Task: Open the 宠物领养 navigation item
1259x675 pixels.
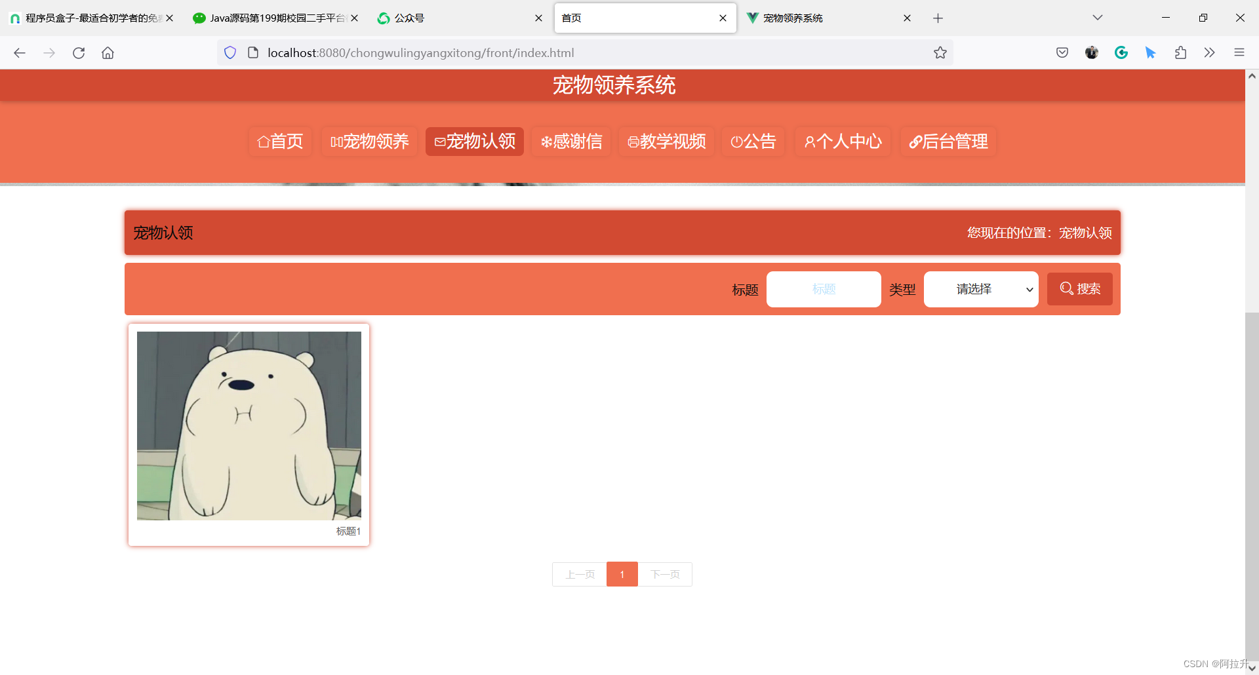Action: [369, 142]
